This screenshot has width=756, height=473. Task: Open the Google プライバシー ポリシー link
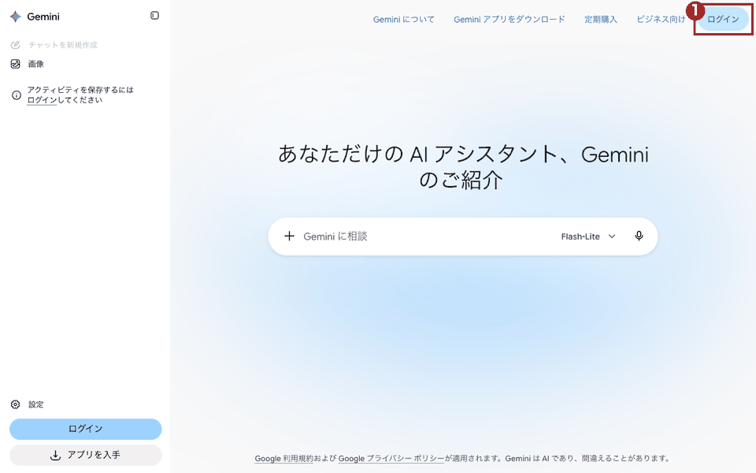391,458
